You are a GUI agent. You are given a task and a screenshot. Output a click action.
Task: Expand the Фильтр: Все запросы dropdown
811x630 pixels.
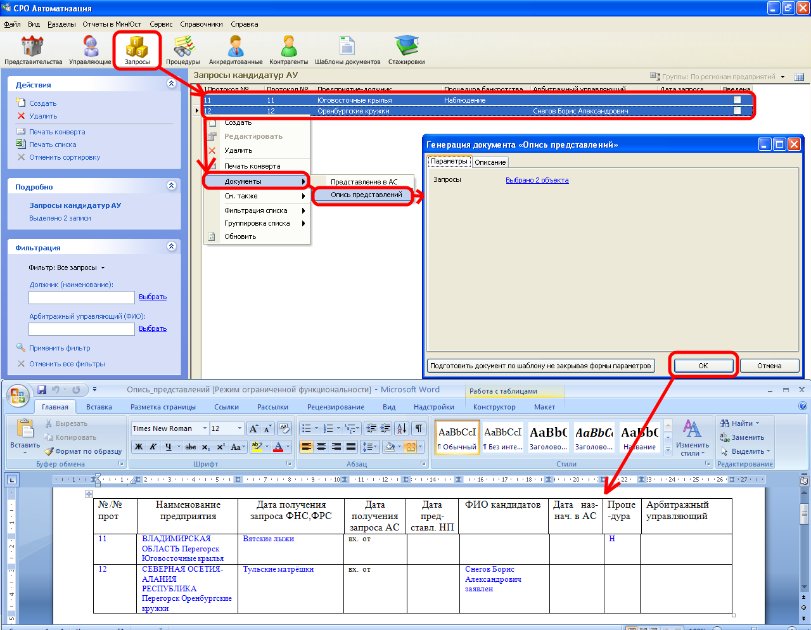click(x=103, y=267)
